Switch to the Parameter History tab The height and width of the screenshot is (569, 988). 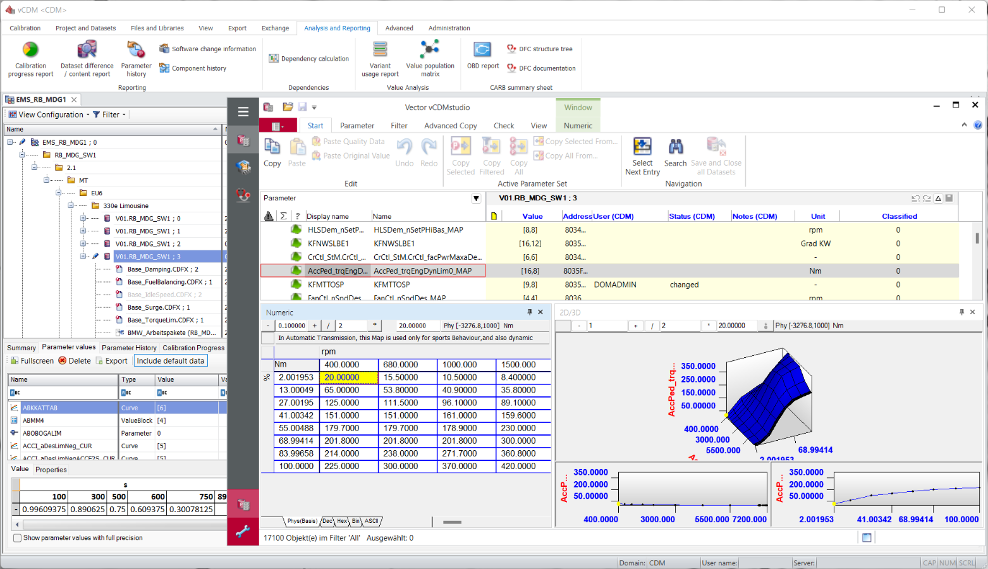pos(129,348)
